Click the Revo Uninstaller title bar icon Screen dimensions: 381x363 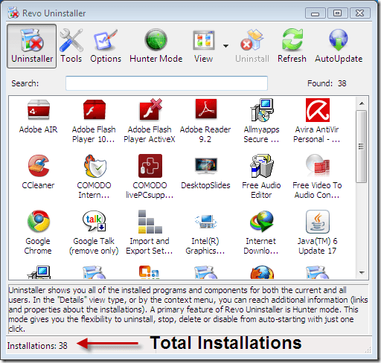[x=13, y=13]
